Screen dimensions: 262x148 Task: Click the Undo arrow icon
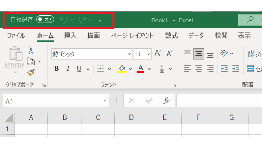click(64, 20)
